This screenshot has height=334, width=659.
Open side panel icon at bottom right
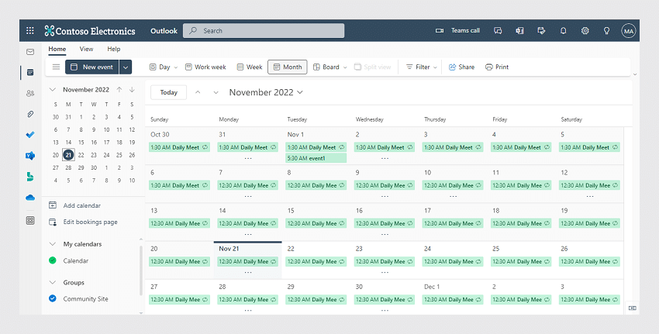click(632, 308)
